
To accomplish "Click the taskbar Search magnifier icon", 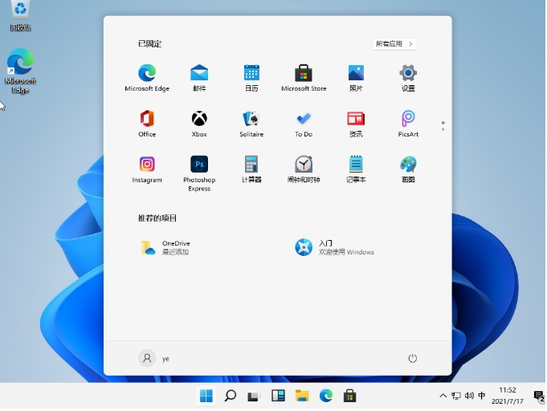I will tap(231, 396).
